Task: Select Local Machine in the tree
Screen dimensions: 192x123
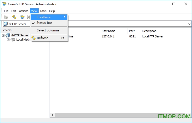Action: click(23, 40)
